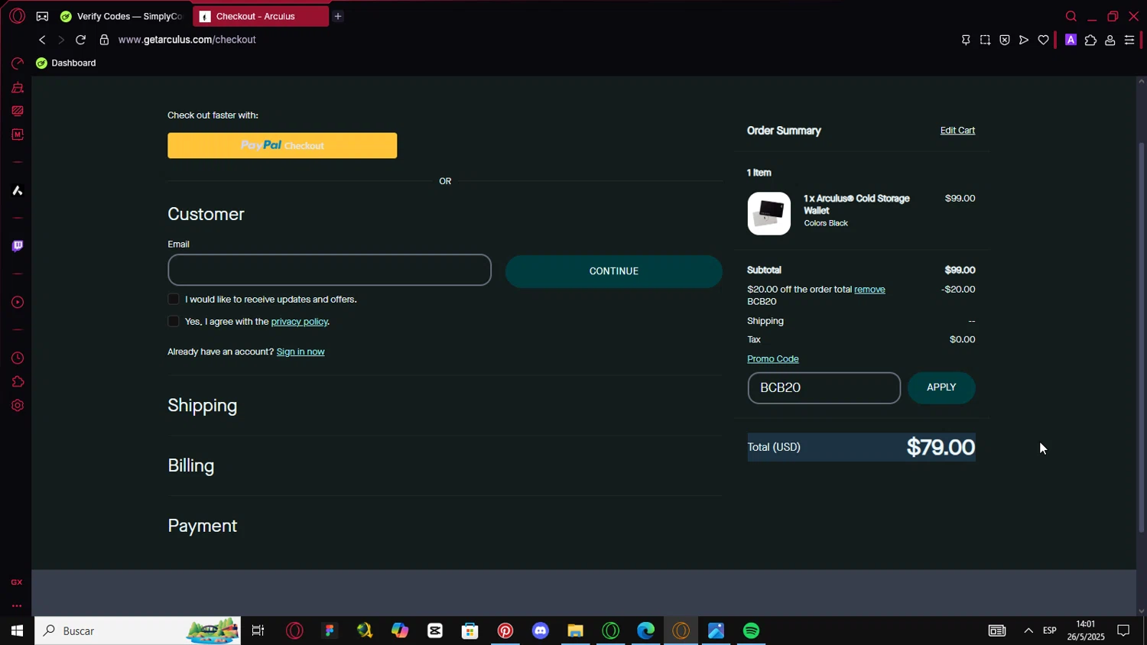Click the Arculus Cold Storage Wallet item name
This screenshot has height=645, width=1147.
856,204
